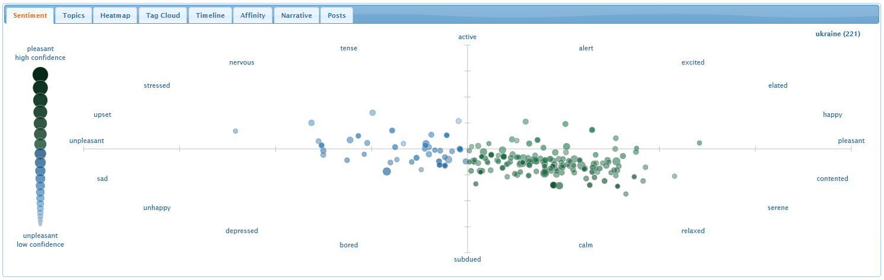Select the Tag Cloud tab

[x=163, y=15]
